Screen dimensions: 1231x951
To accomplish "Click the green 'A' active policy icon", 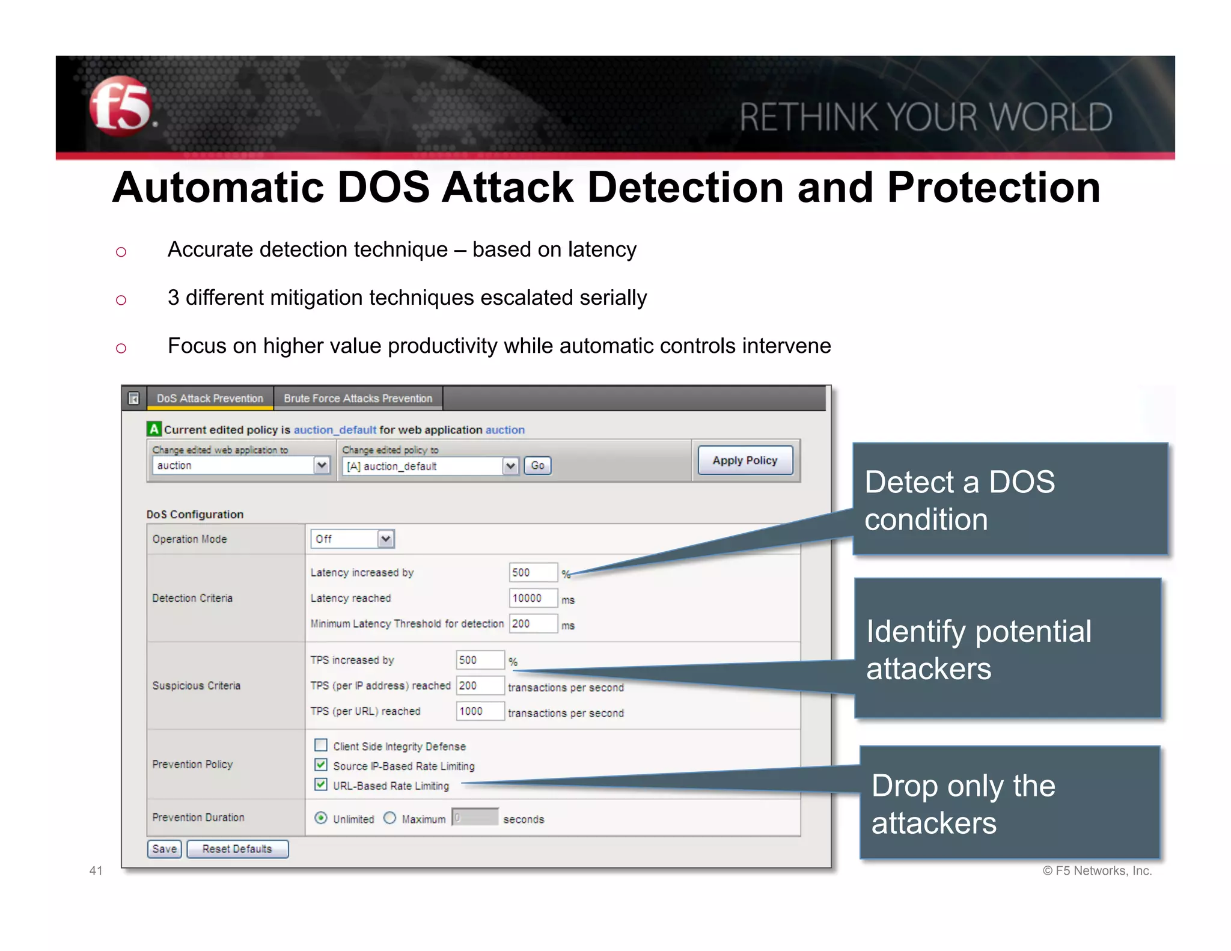I will point(154,429).
